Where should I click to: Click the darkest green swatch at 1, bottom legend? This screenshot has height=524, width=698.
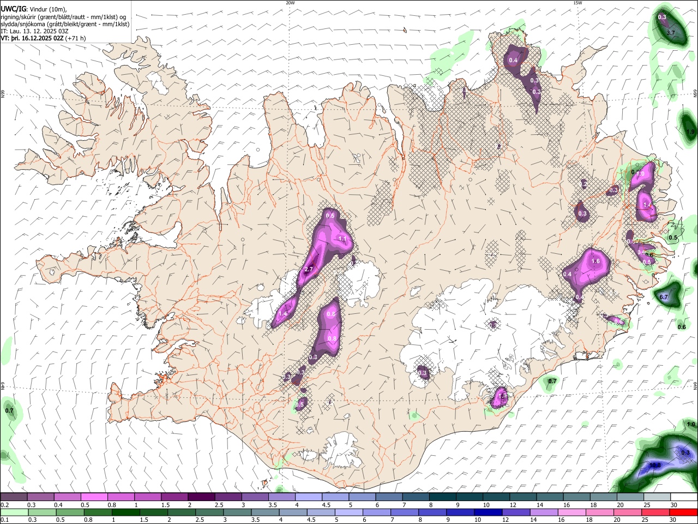click(x=125, y=512)
